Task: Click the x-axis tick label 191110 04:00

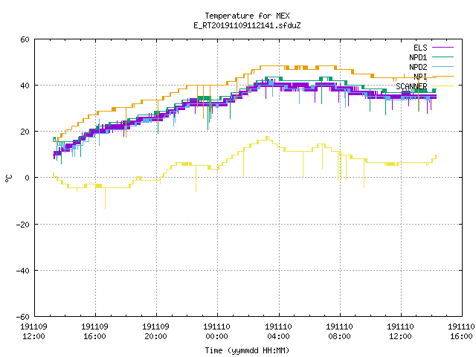Action: (278, 332)
